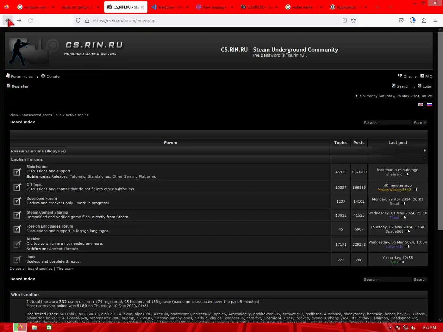Screen dimensions: 443x332
Task: Click the volume icon in system tray
Action: [413, 328]
